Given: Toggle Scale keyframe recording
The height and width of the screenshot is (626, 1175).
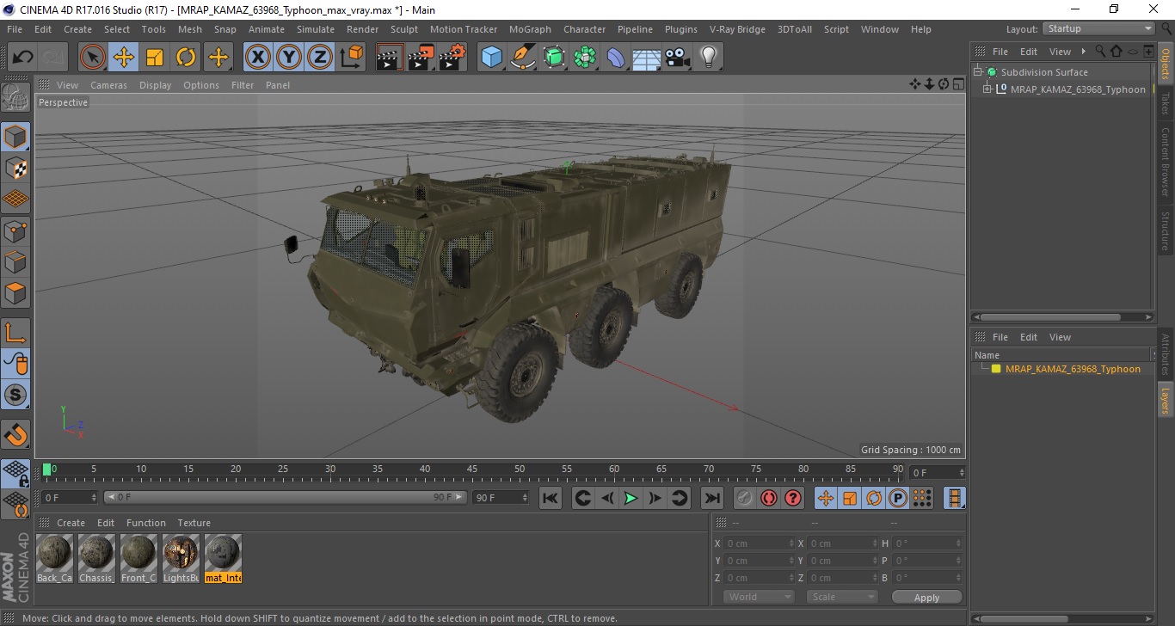Looking at the screenshot, I should pos(849,498).
